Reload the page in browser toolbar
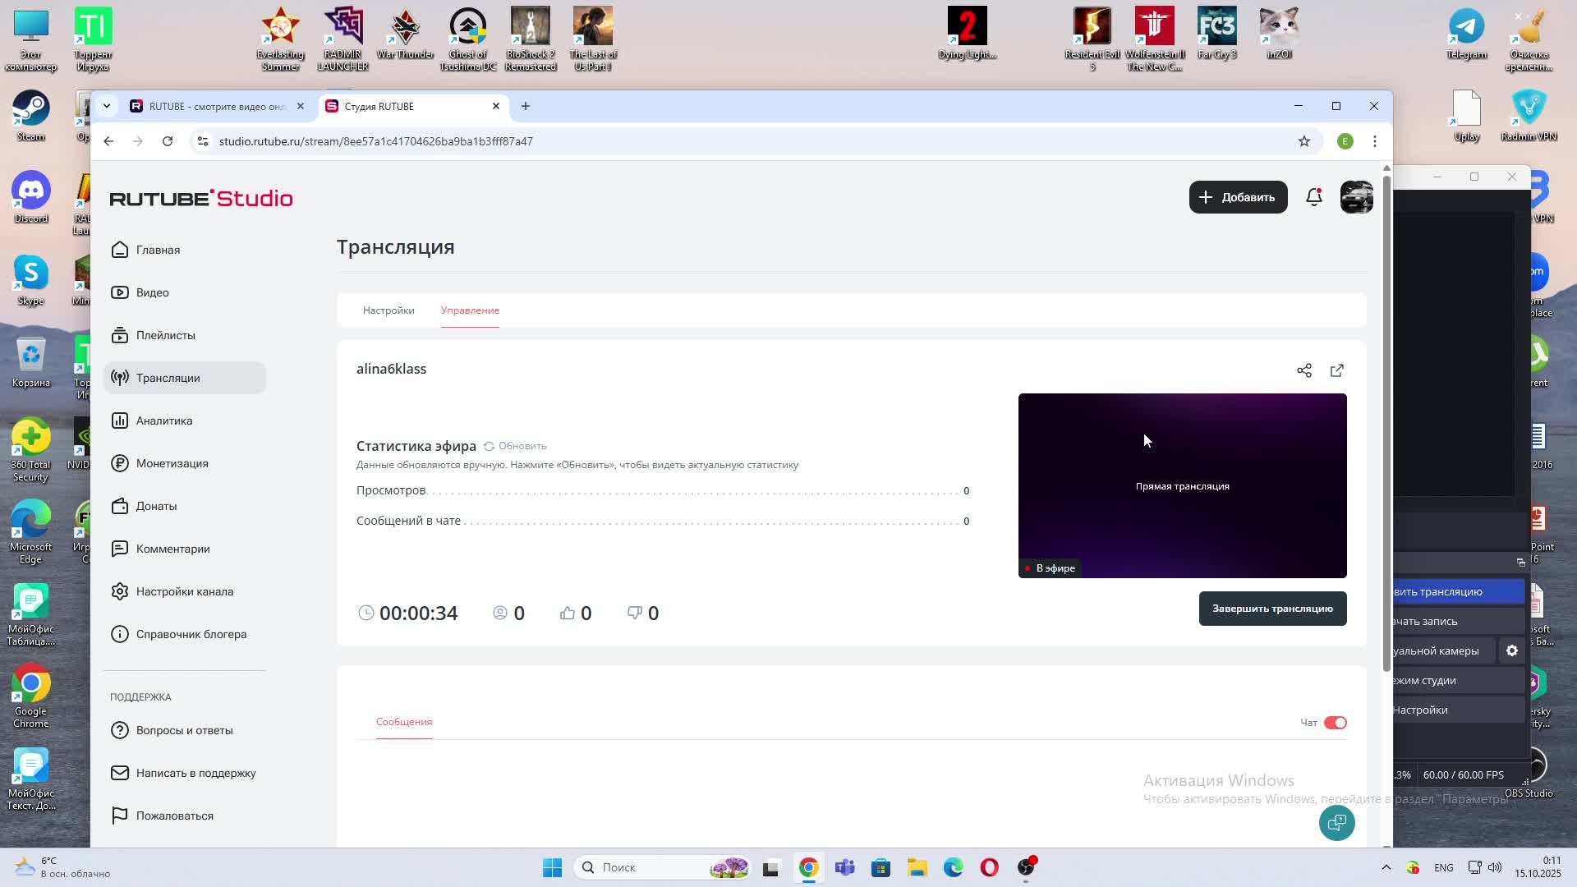The image size is (1577, 887). pyautogui.click(x=168, y=141)
